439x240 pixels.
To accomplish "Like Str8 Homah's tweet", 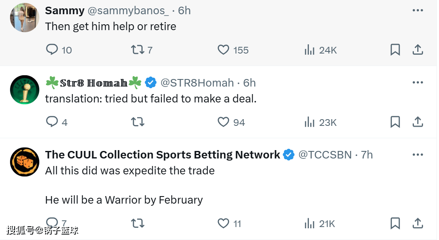I will 224,122.
